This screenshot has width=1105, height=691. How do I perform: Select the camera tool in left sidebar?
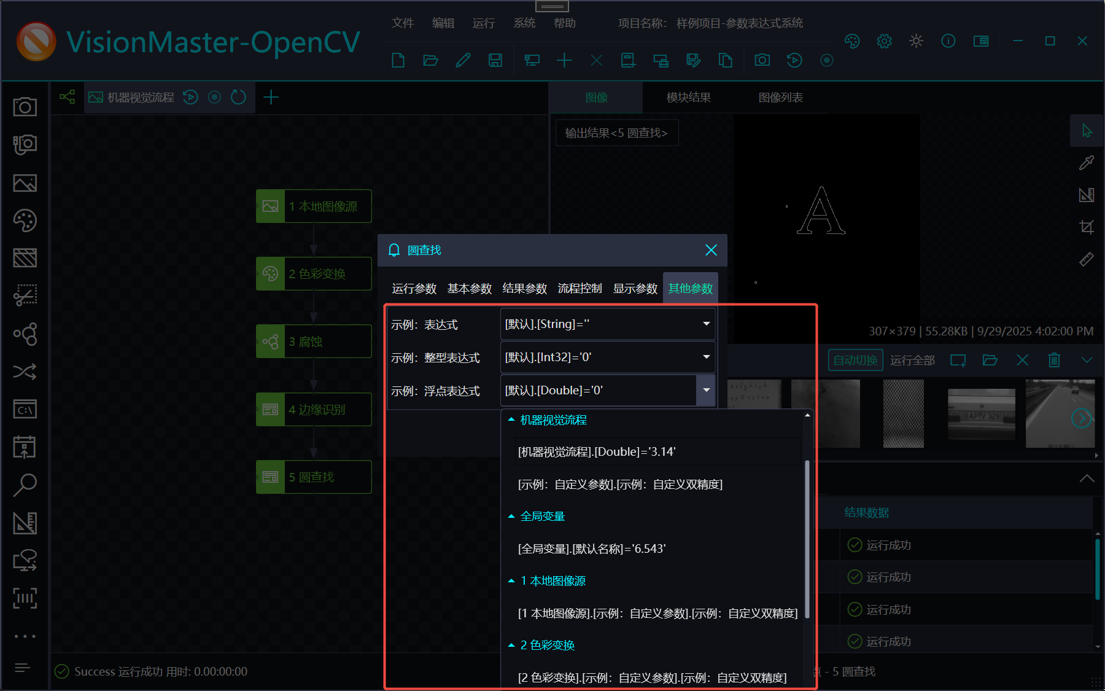[25, 107]
